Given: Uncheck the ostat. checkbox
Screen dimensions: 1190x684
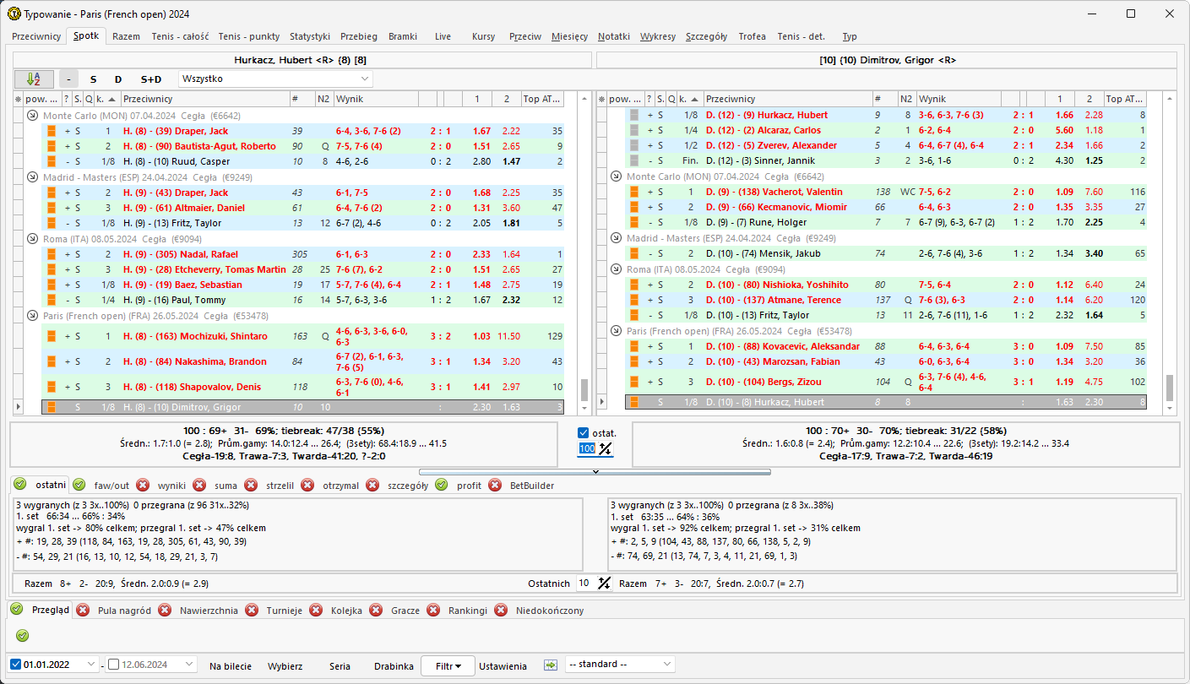Looking at the screenshot, I should tap(584, 433).
